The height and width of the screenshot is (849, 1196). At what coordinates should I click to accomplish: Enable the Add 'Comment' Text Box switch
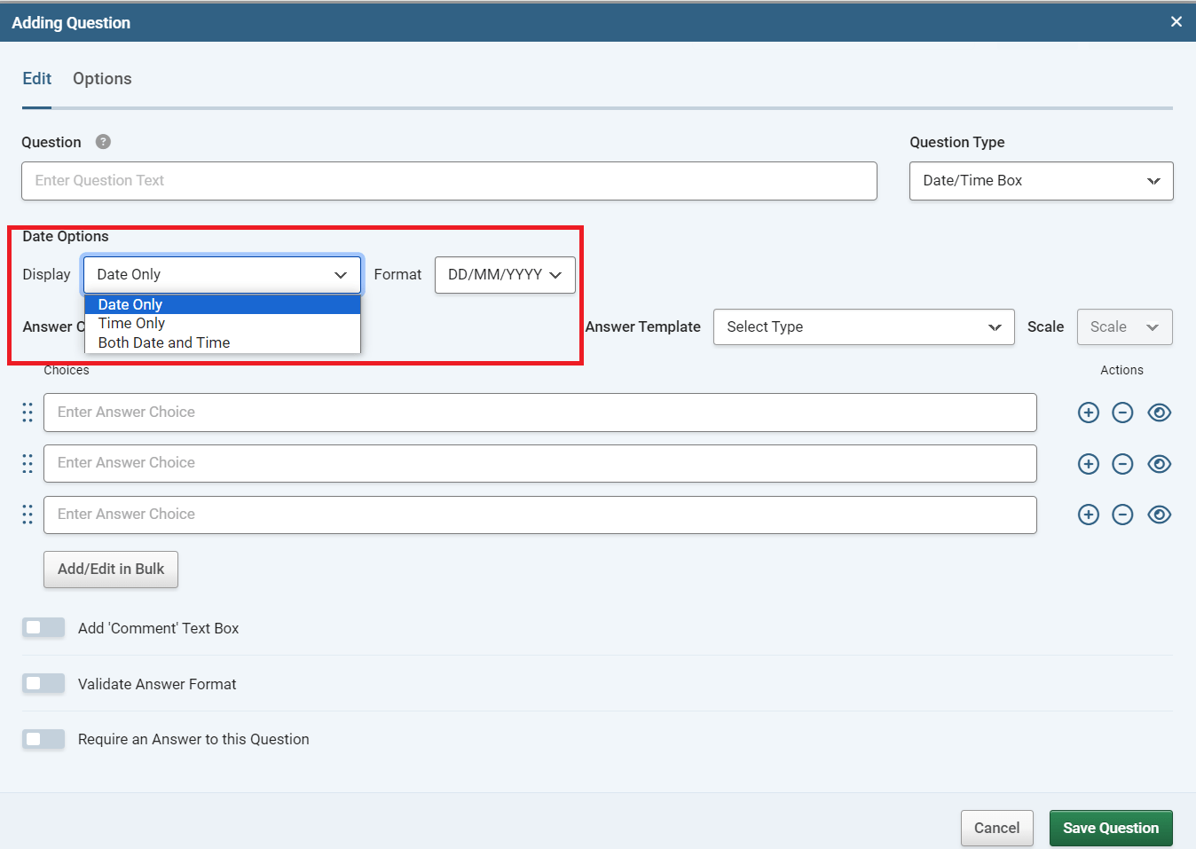[x=43, y=628]
